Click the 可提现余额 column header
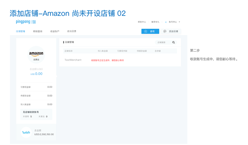 tap(122, 51)
